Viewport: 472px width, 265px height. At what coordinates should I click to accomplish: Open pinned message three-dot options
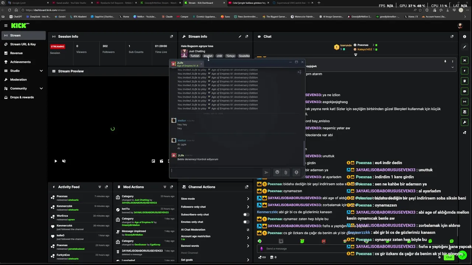click(x=452, y=61)
